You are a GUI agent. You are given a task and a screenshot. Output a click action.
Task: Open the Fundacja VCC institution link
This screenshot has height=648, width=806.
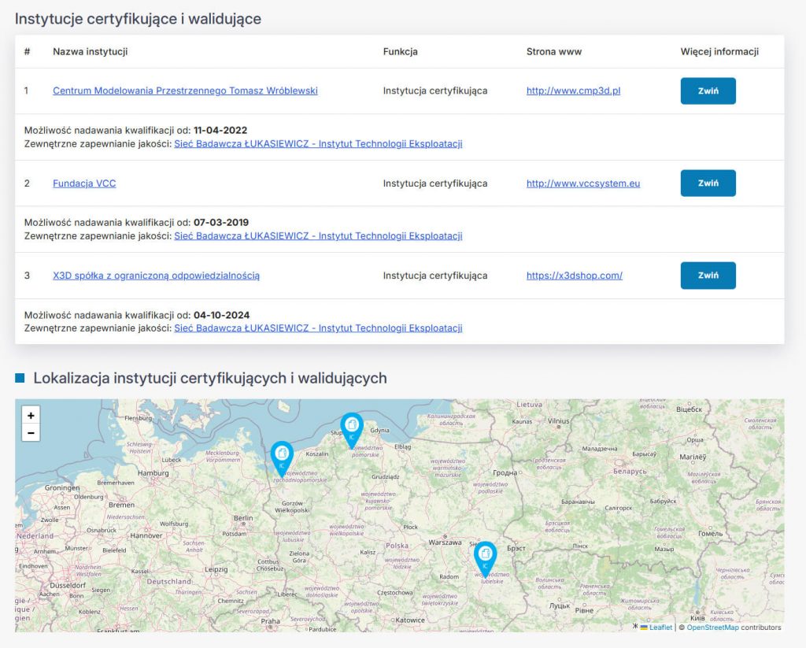point(84,183)
